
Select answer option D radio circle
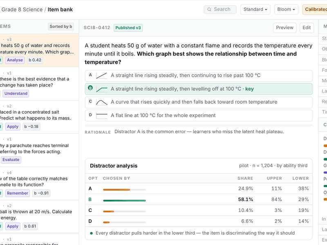tap(90, 115)
